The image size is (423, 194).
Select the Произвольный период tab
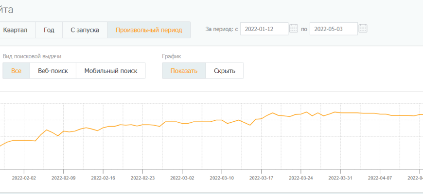[149, 30]
